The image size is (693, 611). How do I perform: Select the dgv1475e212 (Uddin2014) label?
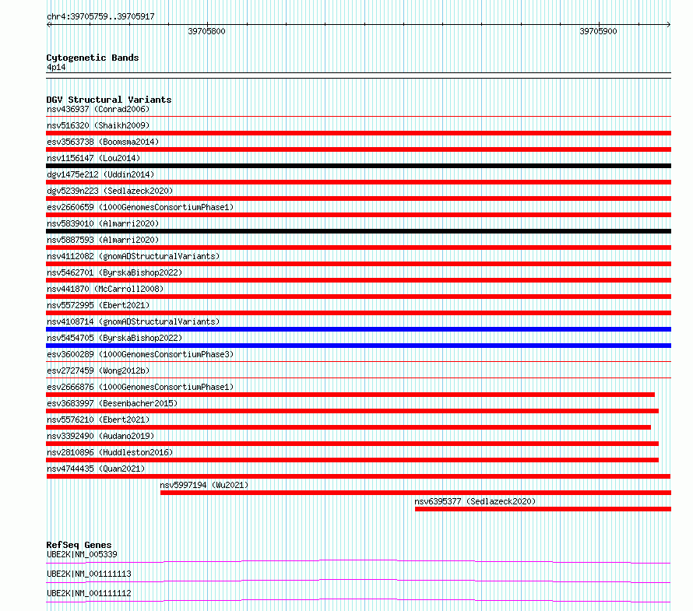[100, 174]
